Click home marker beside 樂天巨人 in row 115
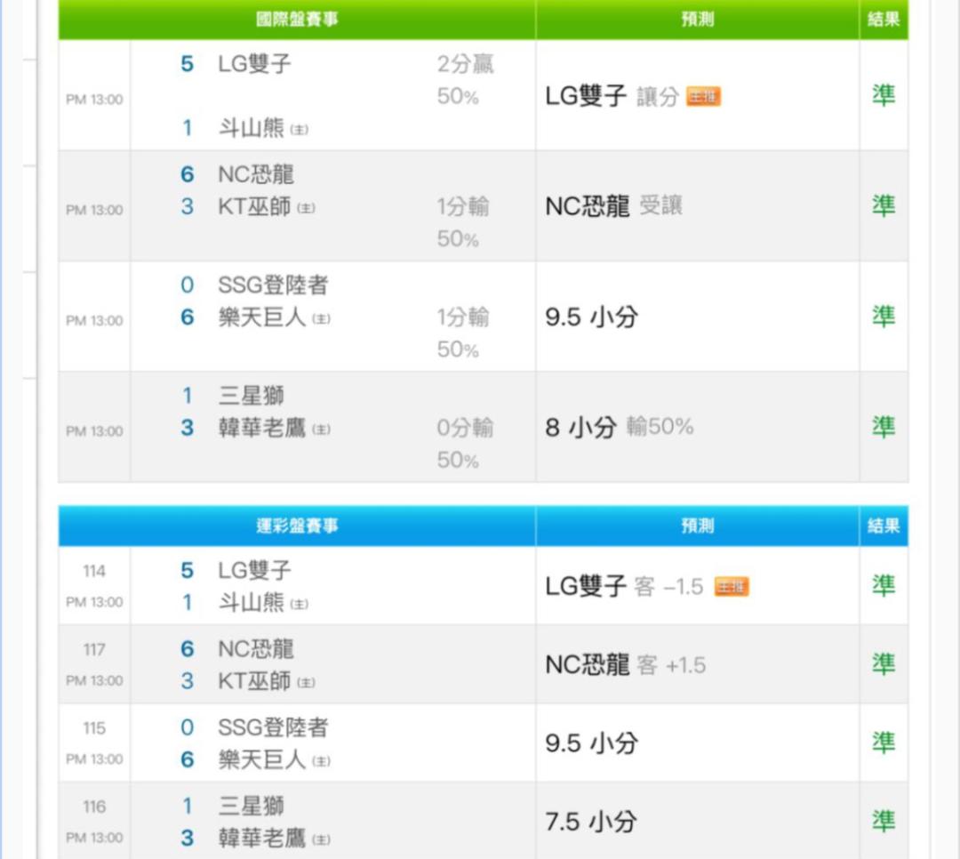This screenshot has width=960, height=859. (321, 761)
